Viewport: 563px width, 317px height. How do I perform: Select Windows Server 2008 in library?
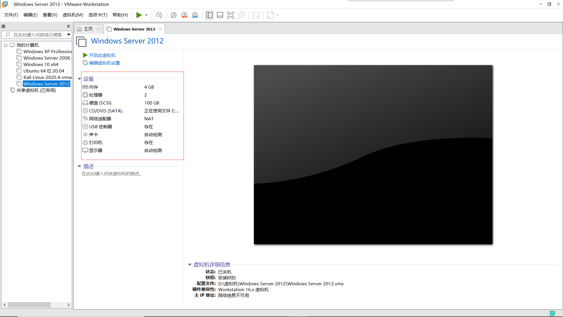tap(44, 58)
